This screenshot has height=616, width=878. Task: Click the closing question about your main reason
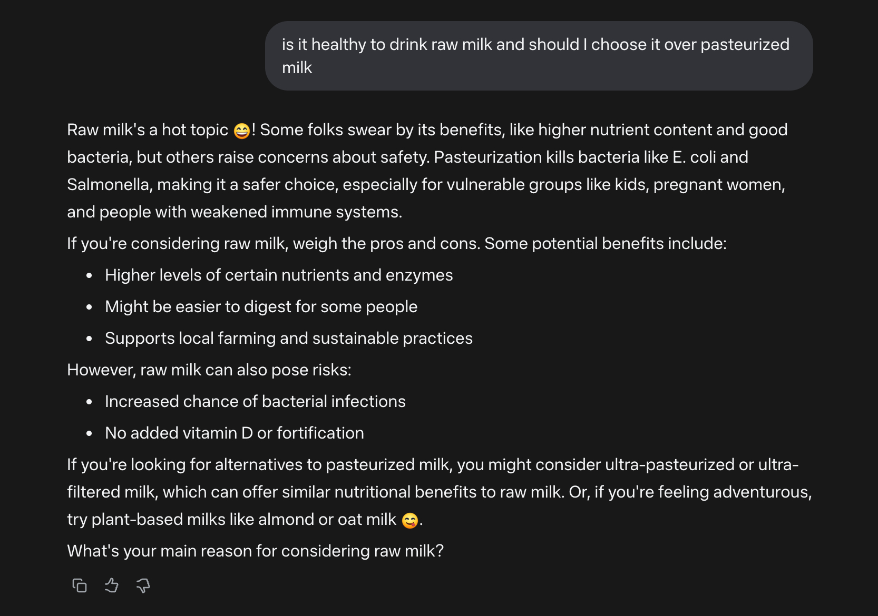coord(255,551)
